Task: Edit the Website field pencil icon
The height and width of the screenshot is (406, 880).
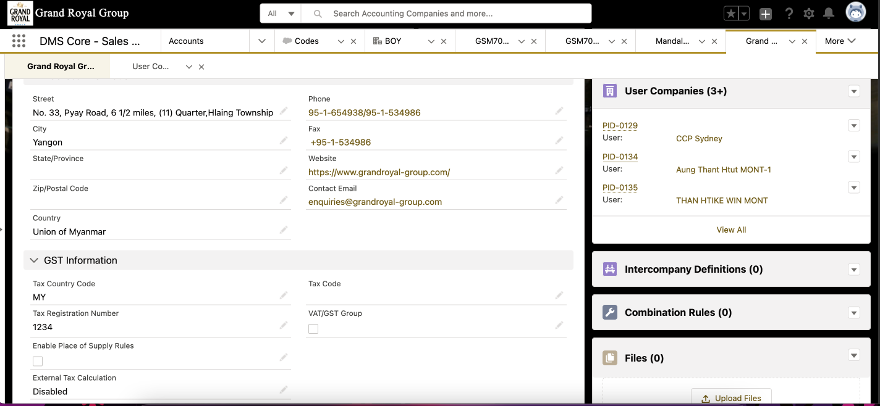Action: 559,170
